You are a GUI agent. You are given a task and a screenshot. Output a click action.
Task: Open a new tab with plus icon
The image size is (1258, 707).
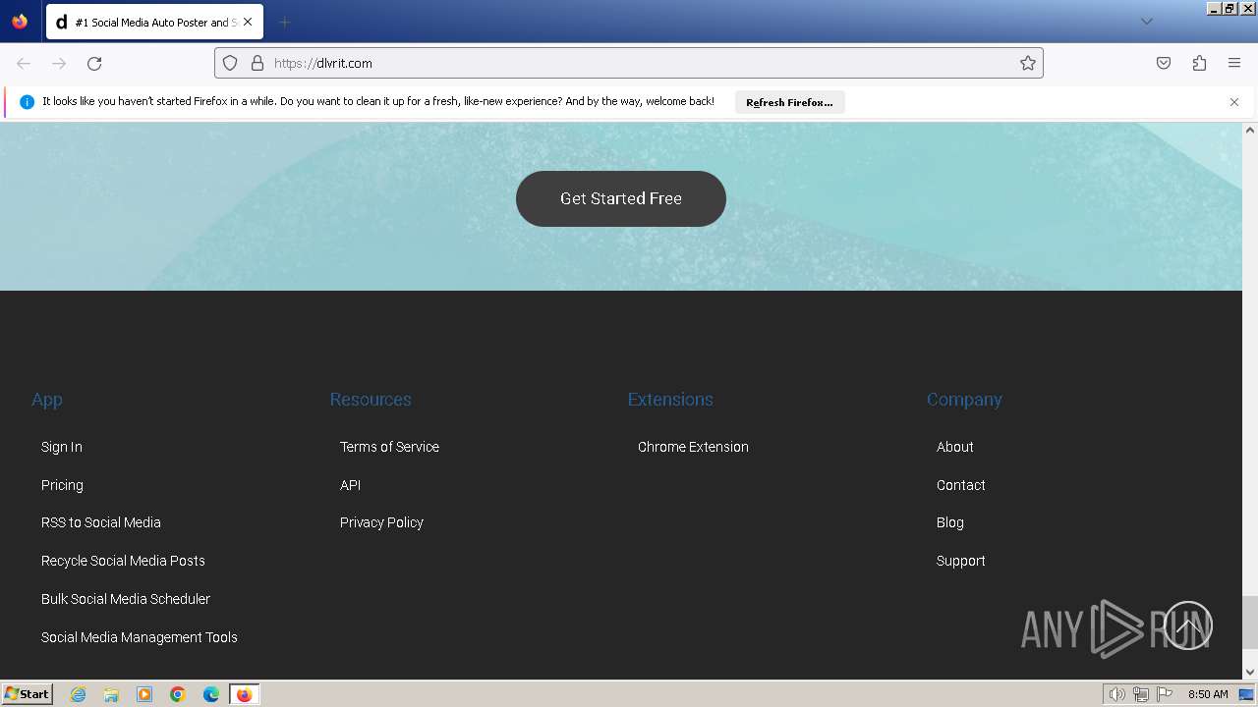284,22
